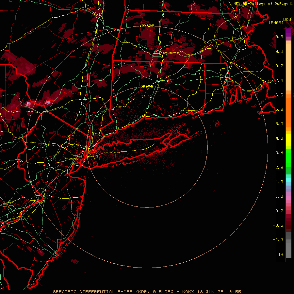Click the 4.2 value on the color scale
The image size is (294, 294).
click(x=279, y=139)
